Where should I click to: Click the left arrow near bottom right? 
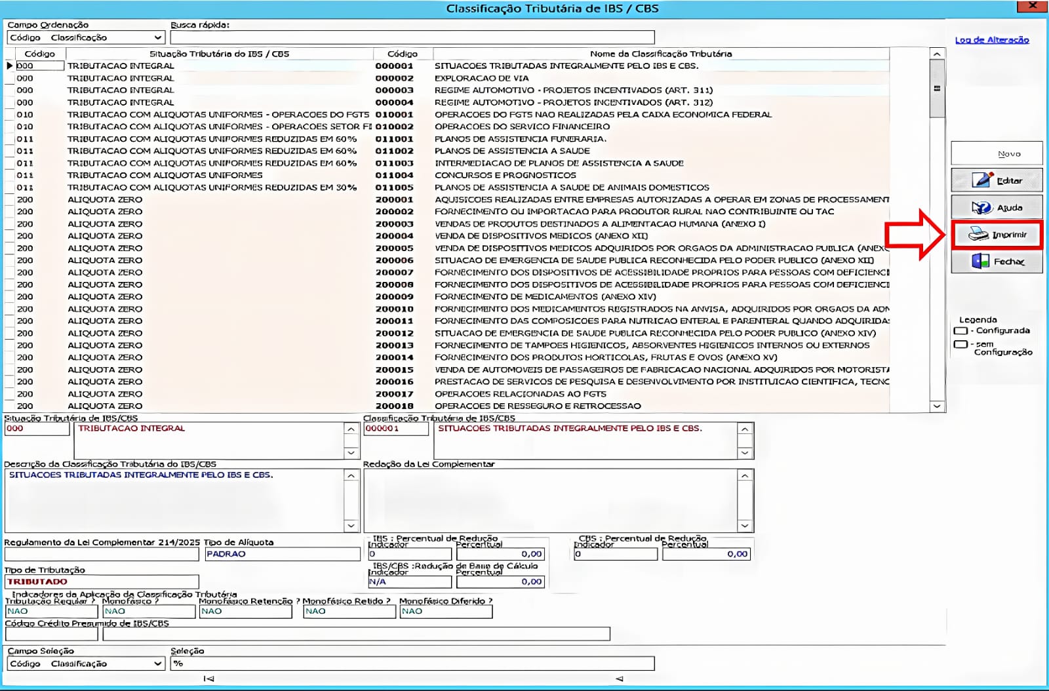pyautogui.click(x=619, y=679)
